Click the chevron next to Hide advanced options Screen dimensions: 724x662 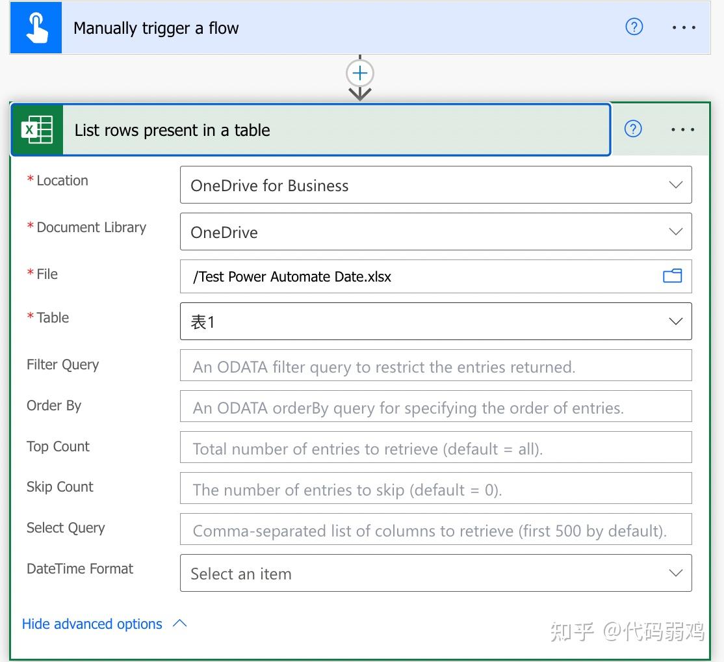(x=180, y=623)
